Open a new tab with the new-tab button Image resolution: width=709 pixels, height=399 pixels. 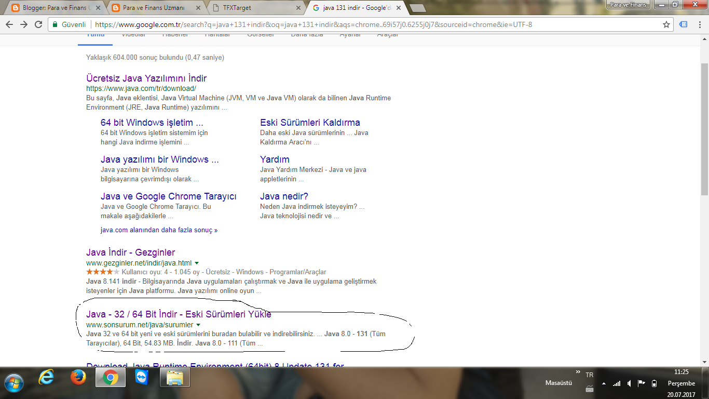(x=418, y=8)
